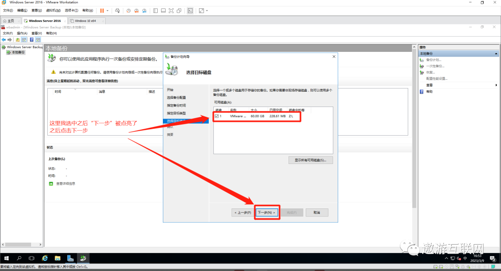Click wbadmin blue help icon
The width and height of the screenshot is (501, 271).
[x=32, y=39]
